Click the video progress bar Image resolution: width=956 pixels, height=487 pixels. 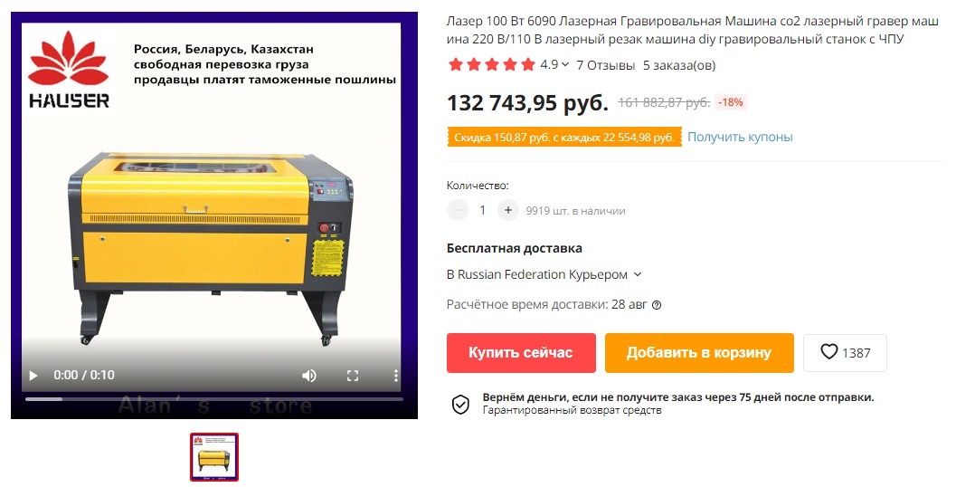[x=214, y=399]
